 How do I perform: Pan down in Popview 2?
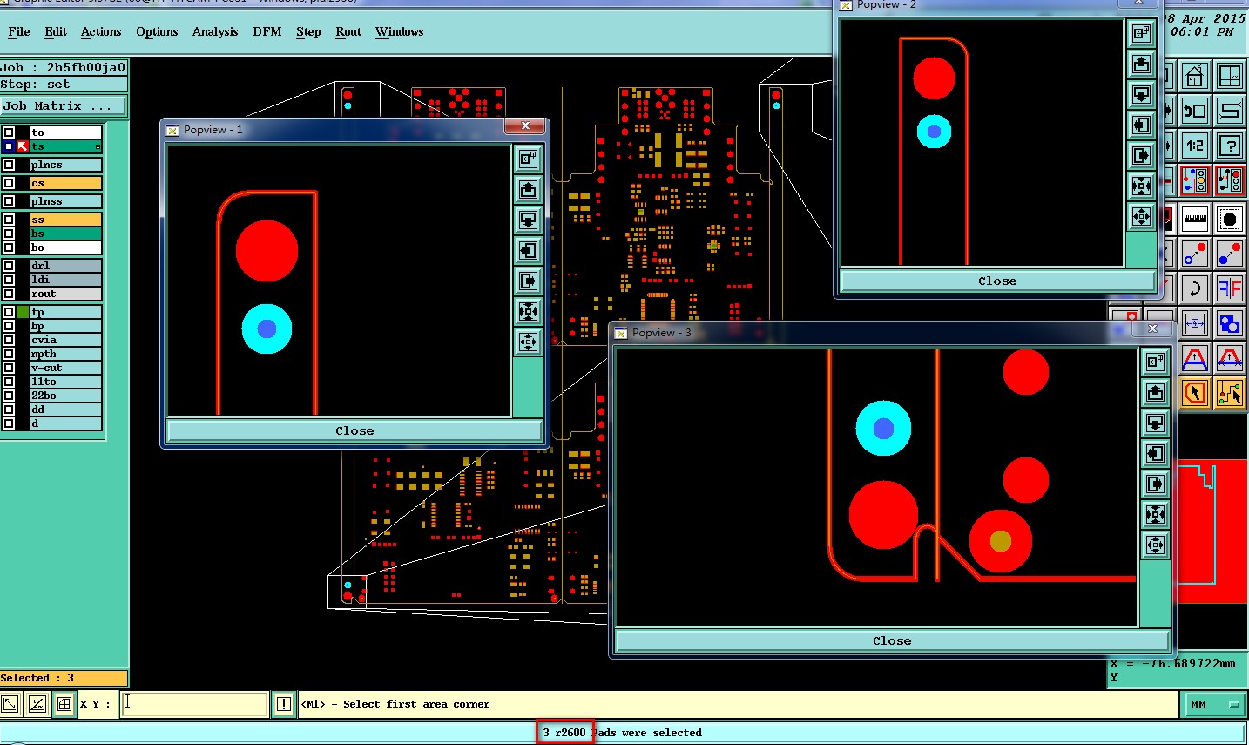1141,95
